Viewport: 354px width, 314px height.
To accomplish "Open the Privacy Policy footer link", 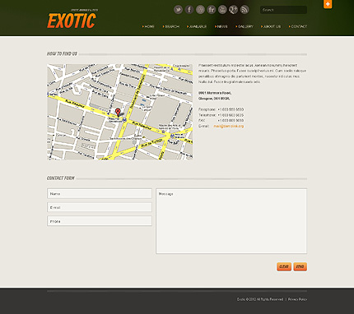I will [297, 299].
